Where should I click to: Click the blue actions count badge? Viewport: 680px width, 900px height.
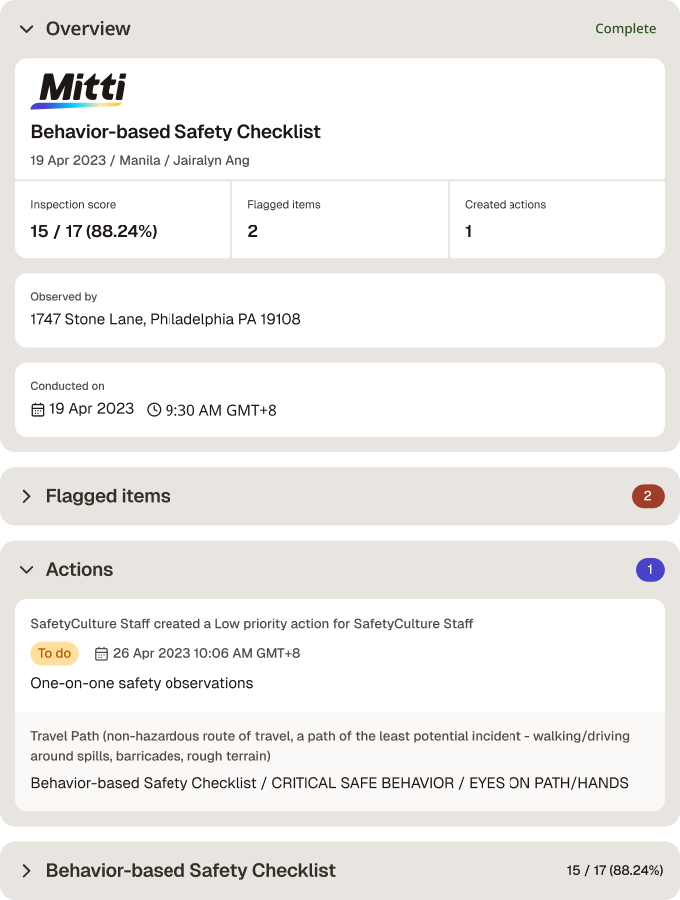[x=650, y=570]
